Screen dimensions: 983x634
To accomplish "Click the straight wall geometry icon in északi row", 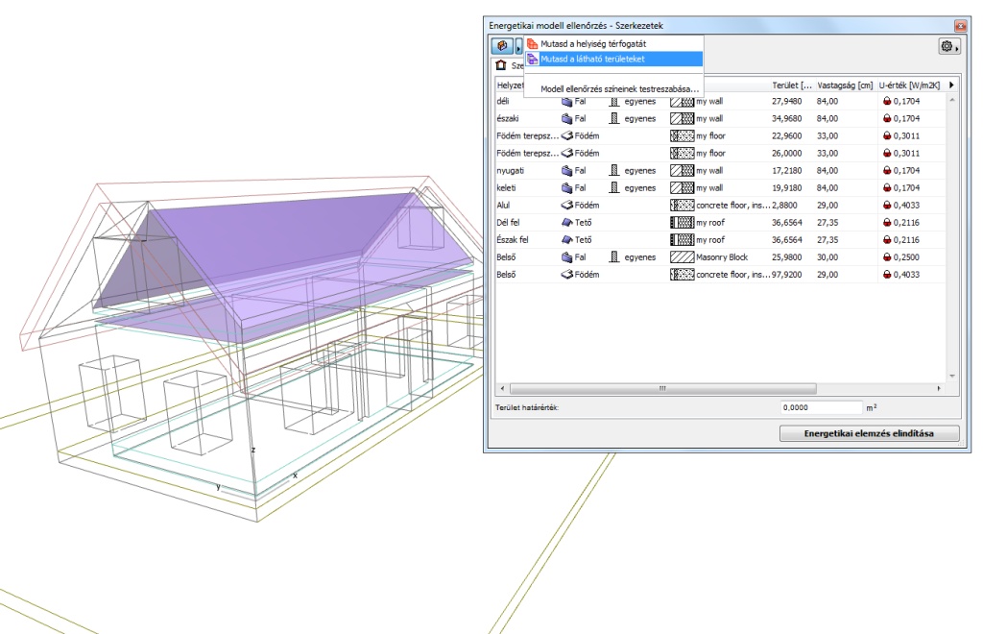I will click(x=614, y=118).
